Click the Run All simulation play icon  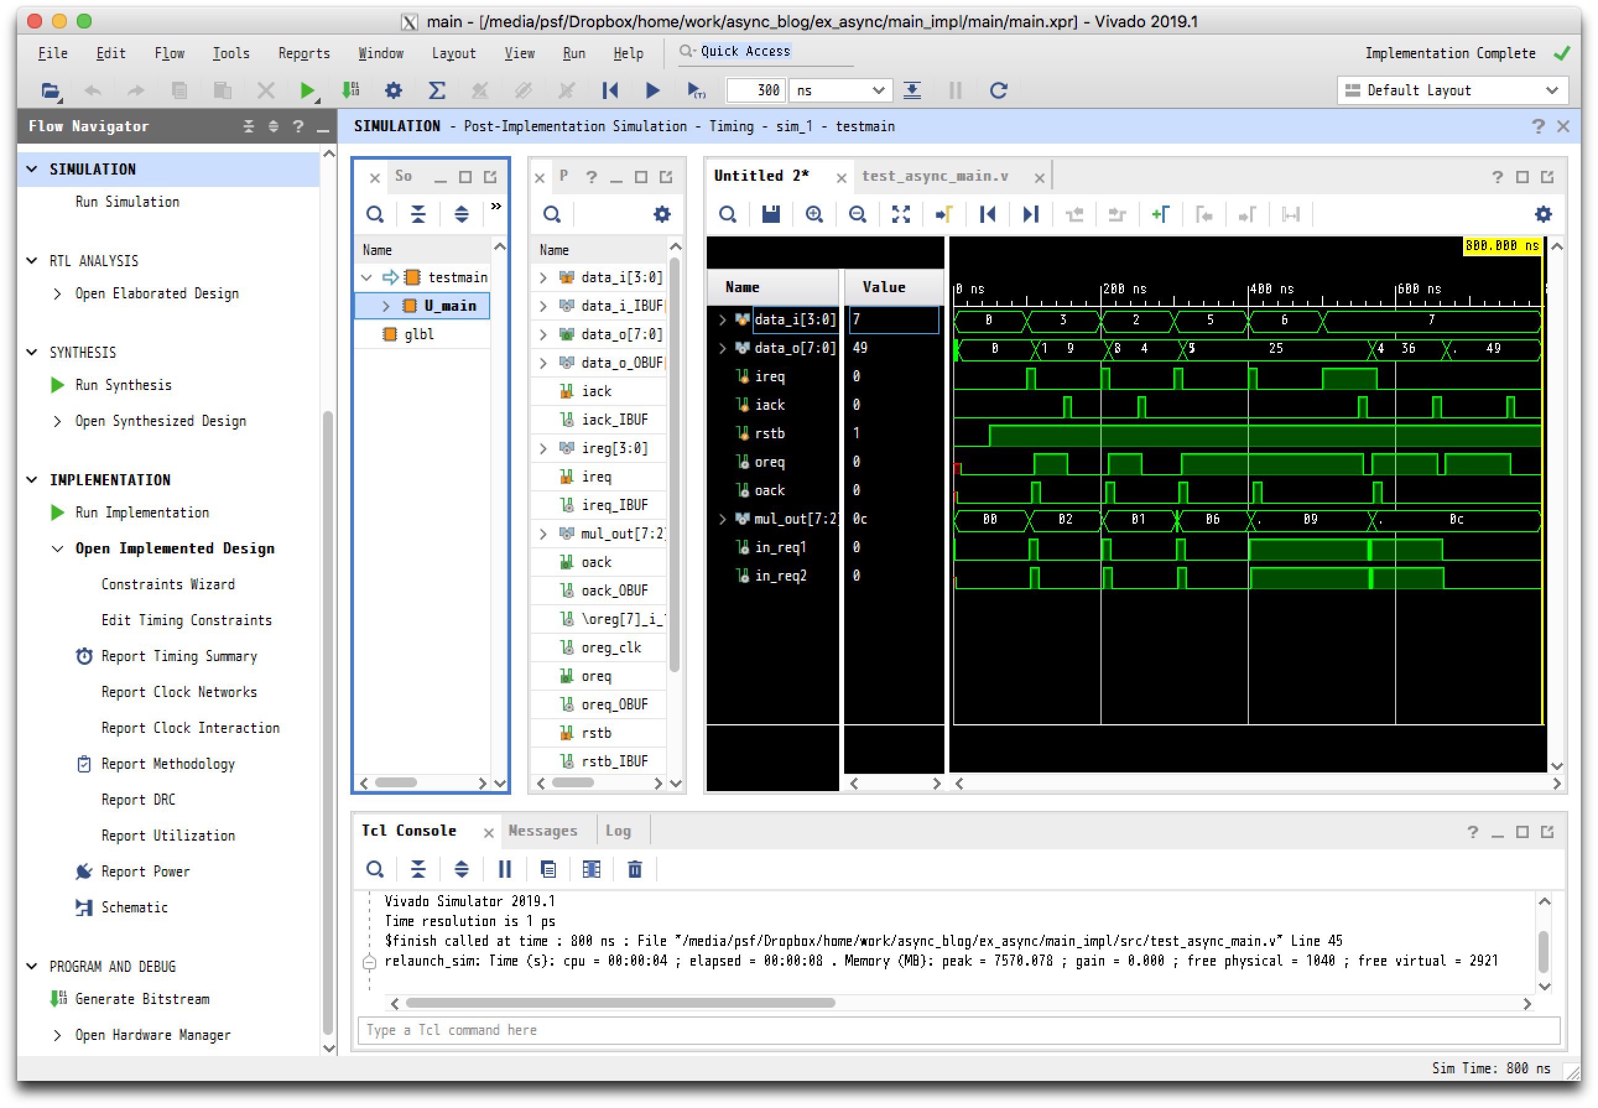point(652,90)
